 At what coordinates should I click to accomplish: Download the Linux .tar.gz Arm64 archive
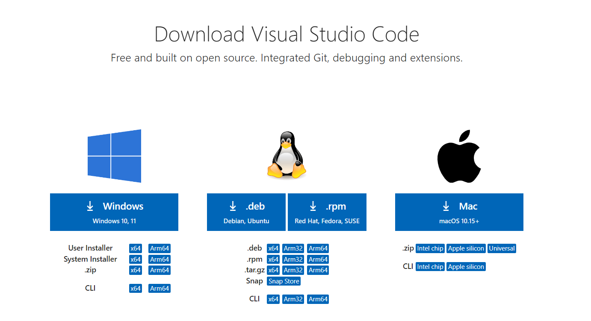pos(318,270)
